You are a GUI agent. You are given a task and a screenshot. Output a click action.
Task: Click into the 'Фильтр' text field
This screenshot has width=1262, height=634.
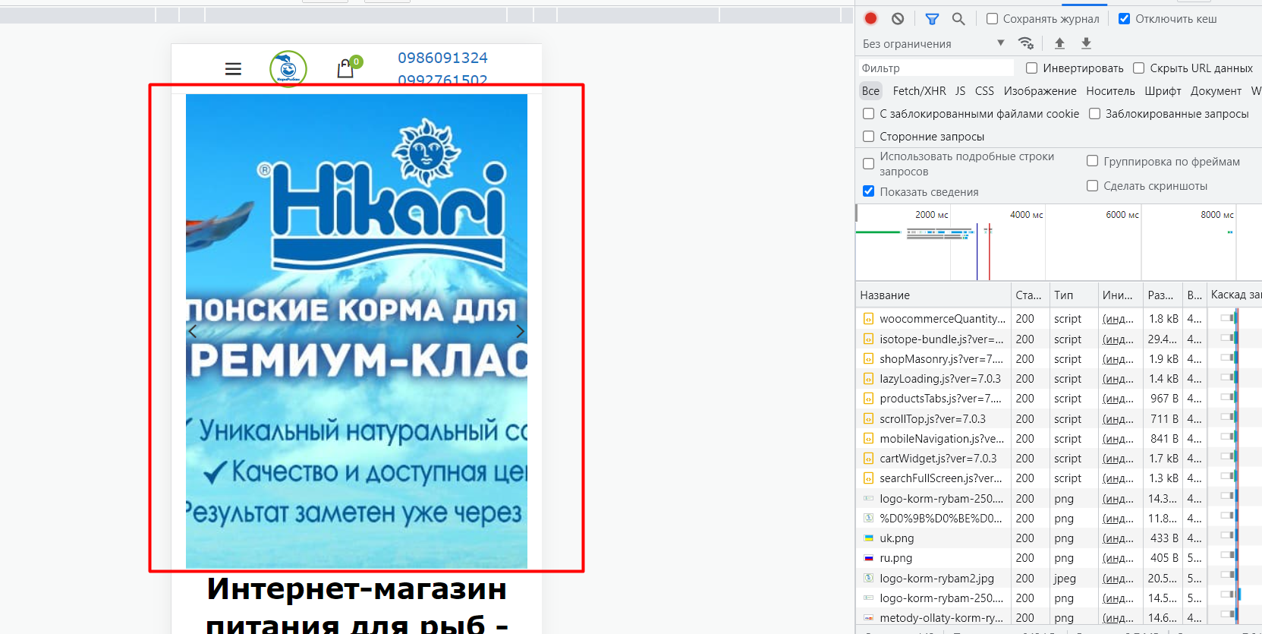tap(936, 68)
